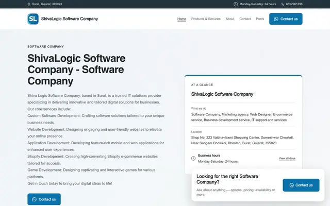Click the Website Development description line
The image size is (330, 206).
coord(94,133)
